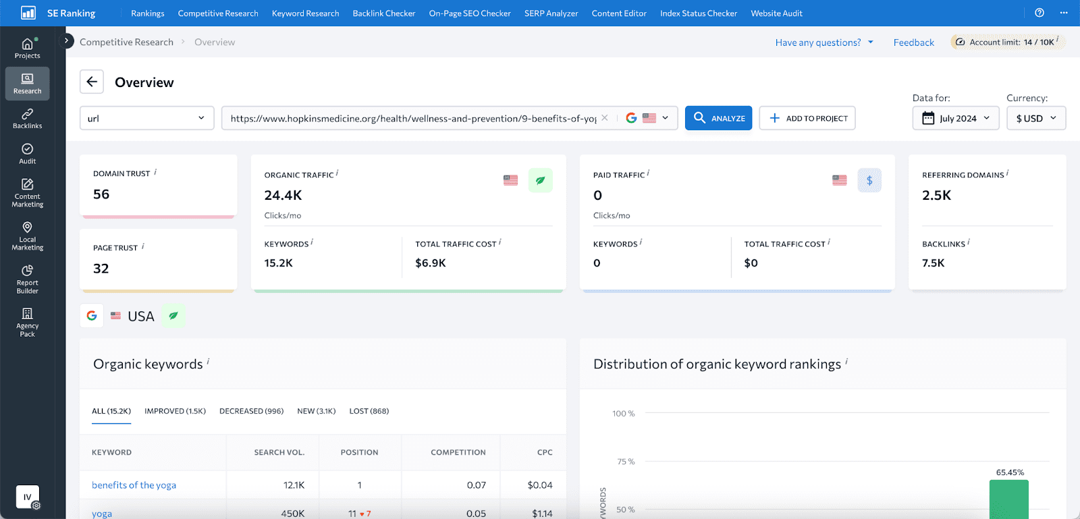Click the SE Ranking logo icon

[28, 13]
